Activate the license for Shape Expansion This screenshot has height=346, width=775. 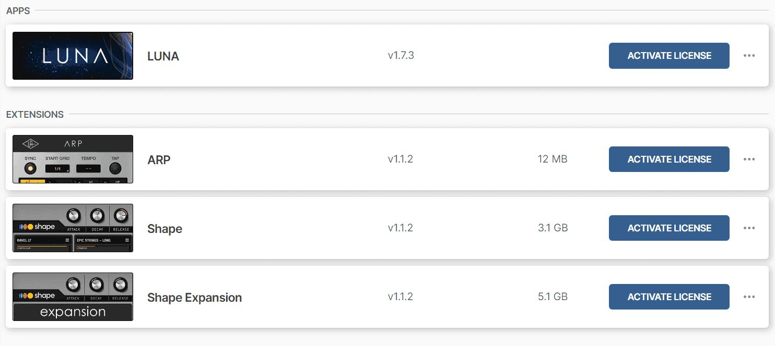coord(669,296)
